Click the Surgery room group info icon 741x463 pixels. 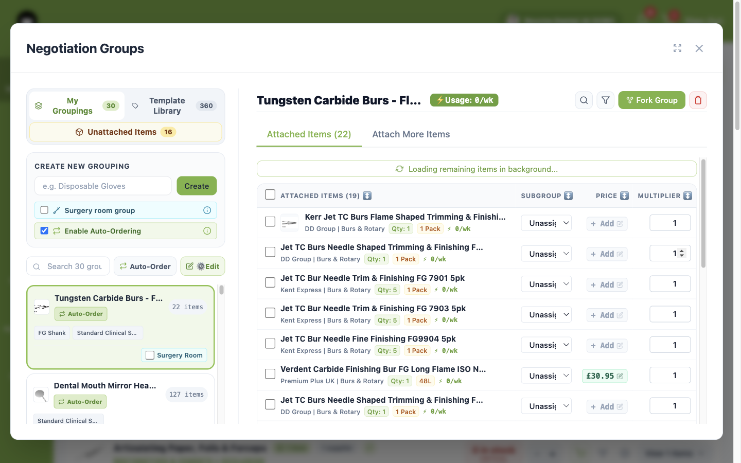[207, 210]
